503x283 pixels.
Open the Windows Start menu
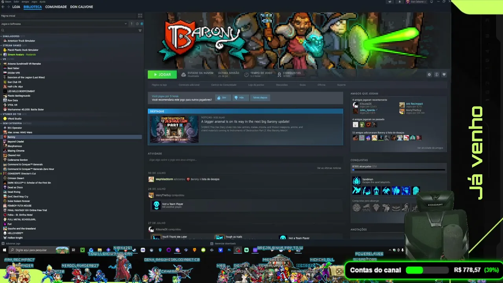pyautogui.click(x=5, y=250)
